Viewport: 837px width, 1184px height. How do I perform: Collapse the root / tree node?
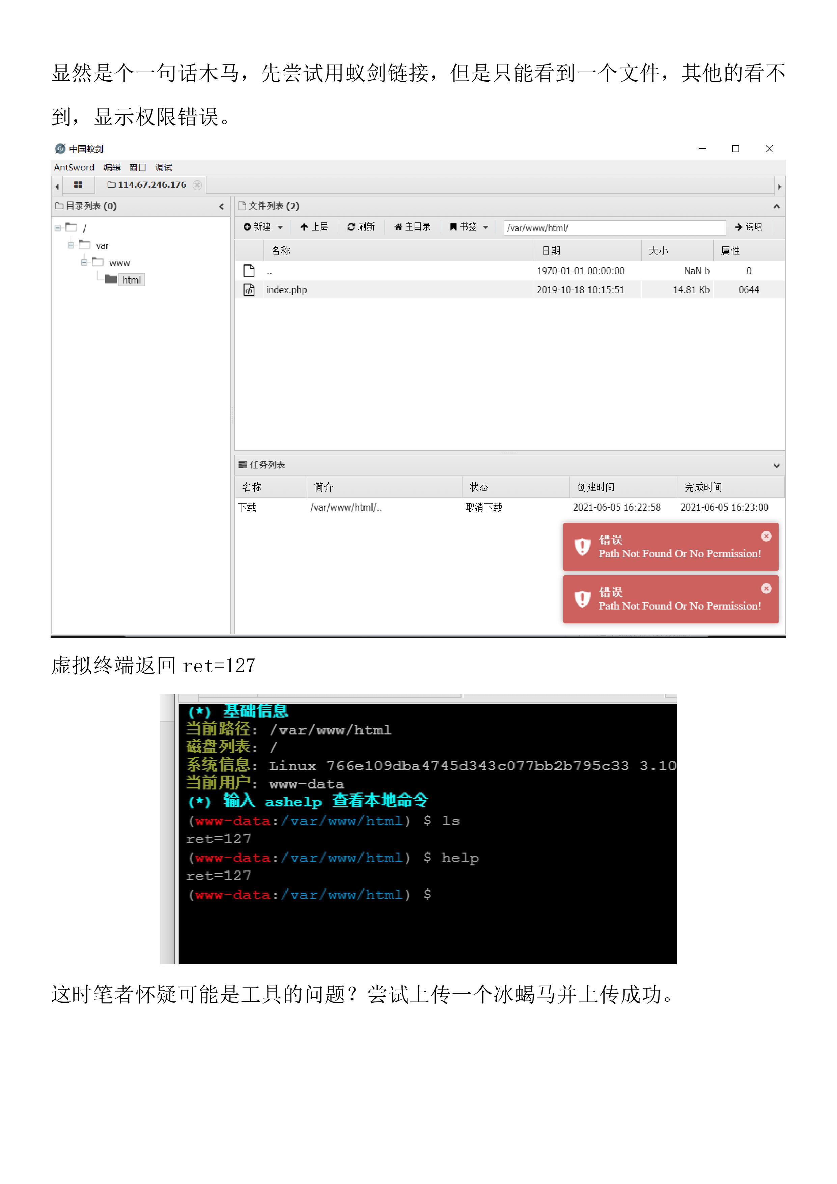(x=58, y=227)
